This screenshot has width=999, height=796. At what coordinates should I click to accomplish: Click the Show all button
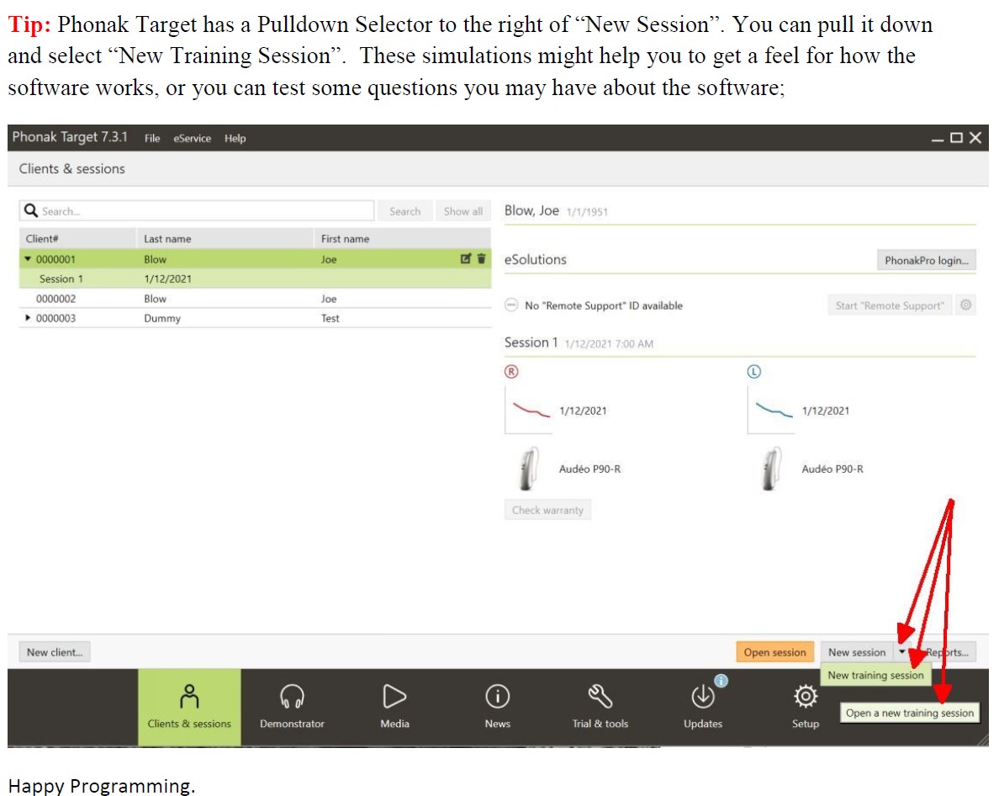462,211
